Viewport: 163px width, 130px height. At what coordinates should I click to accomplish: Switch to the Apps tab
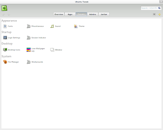(70, 14)
